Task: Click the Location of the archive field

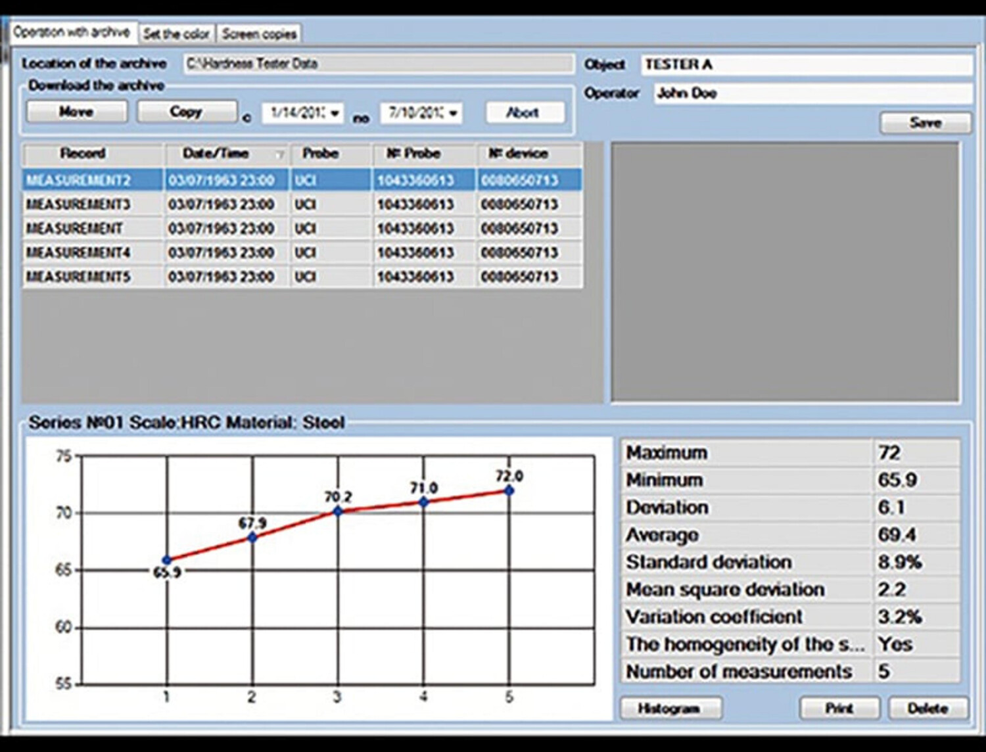Action: (378, 64)
